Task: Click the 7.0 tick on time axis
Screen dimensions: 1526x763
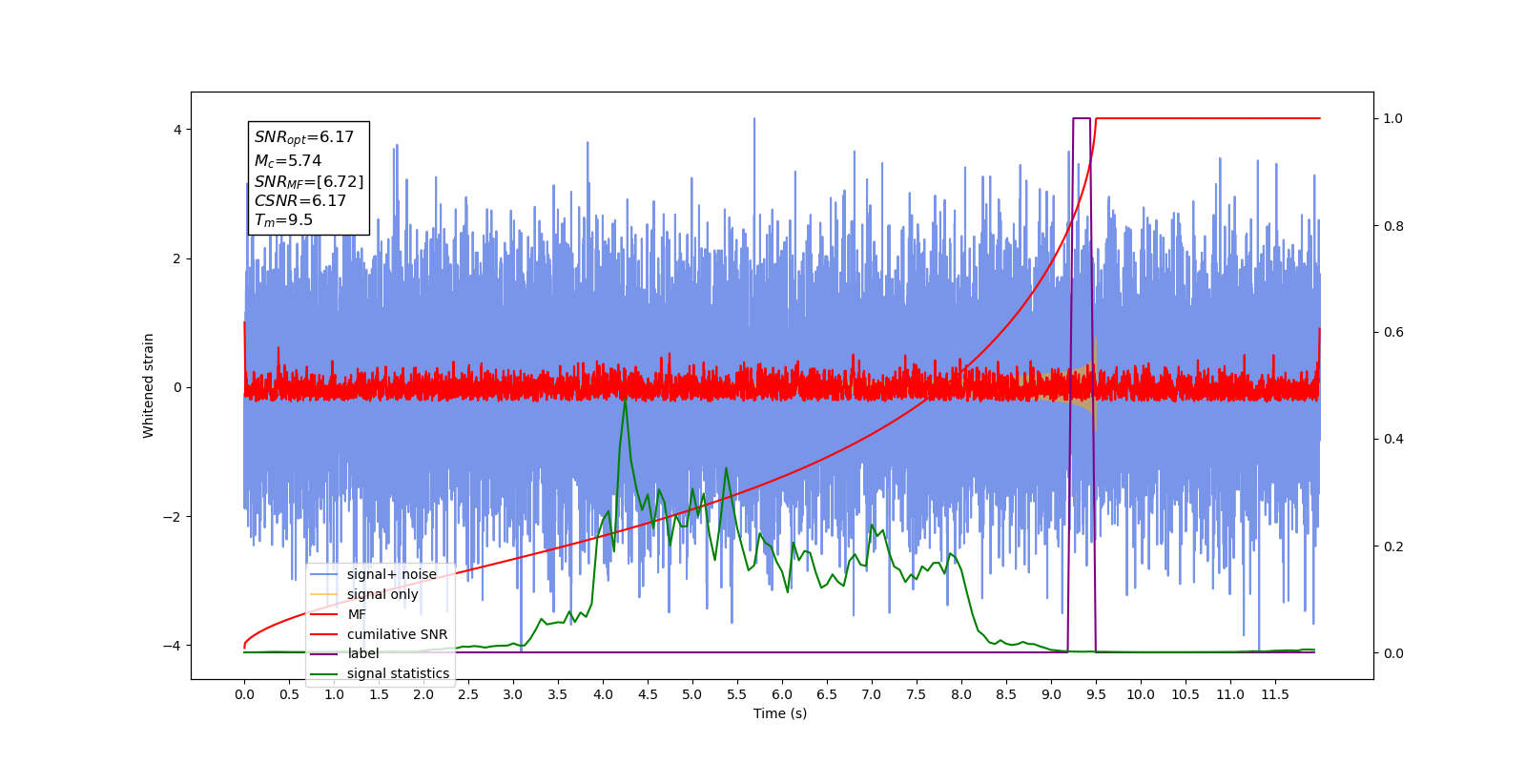Action: [x=872, y=694]
